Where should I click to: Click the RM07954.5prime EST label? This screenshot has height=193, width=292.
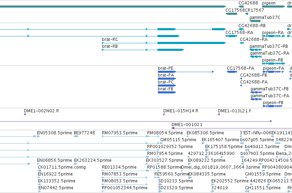165,154
